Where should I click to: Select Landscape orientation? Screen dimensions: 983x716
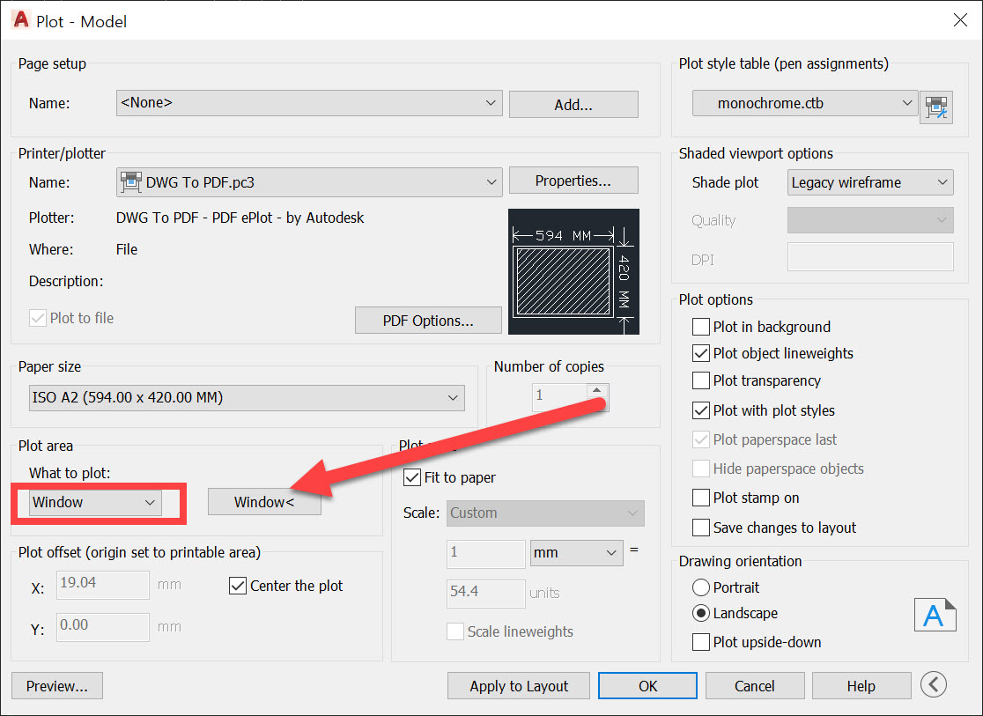pos(701,613)
